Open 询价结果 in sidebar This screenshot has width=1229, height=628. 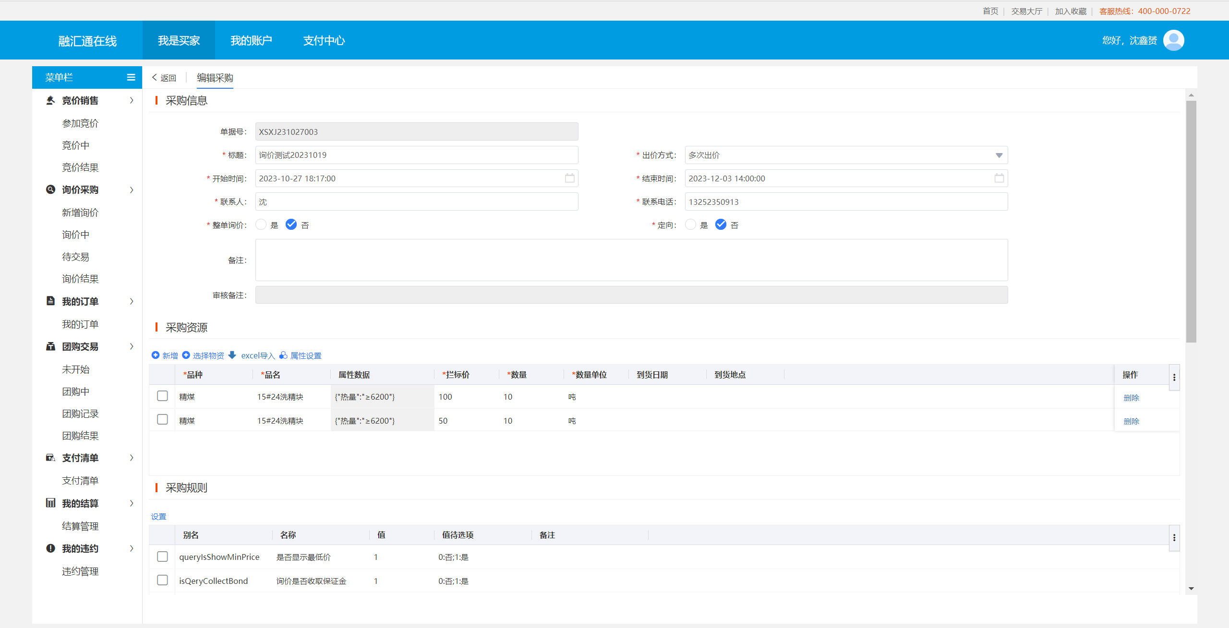pyautogui.click(x=80, y=279)
